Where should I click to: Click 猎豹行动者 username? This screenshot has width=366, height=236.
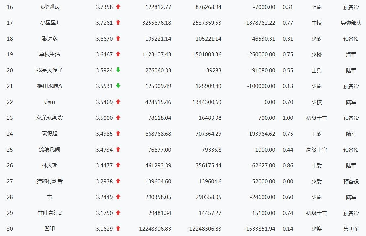tap(50, 181)
